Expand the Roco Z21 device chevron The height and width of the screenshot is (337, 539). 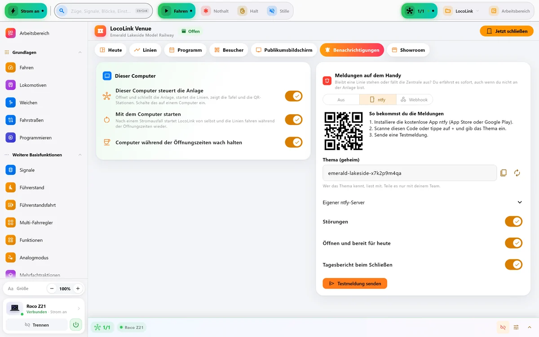pyautogui.click(x=79, y=309)
